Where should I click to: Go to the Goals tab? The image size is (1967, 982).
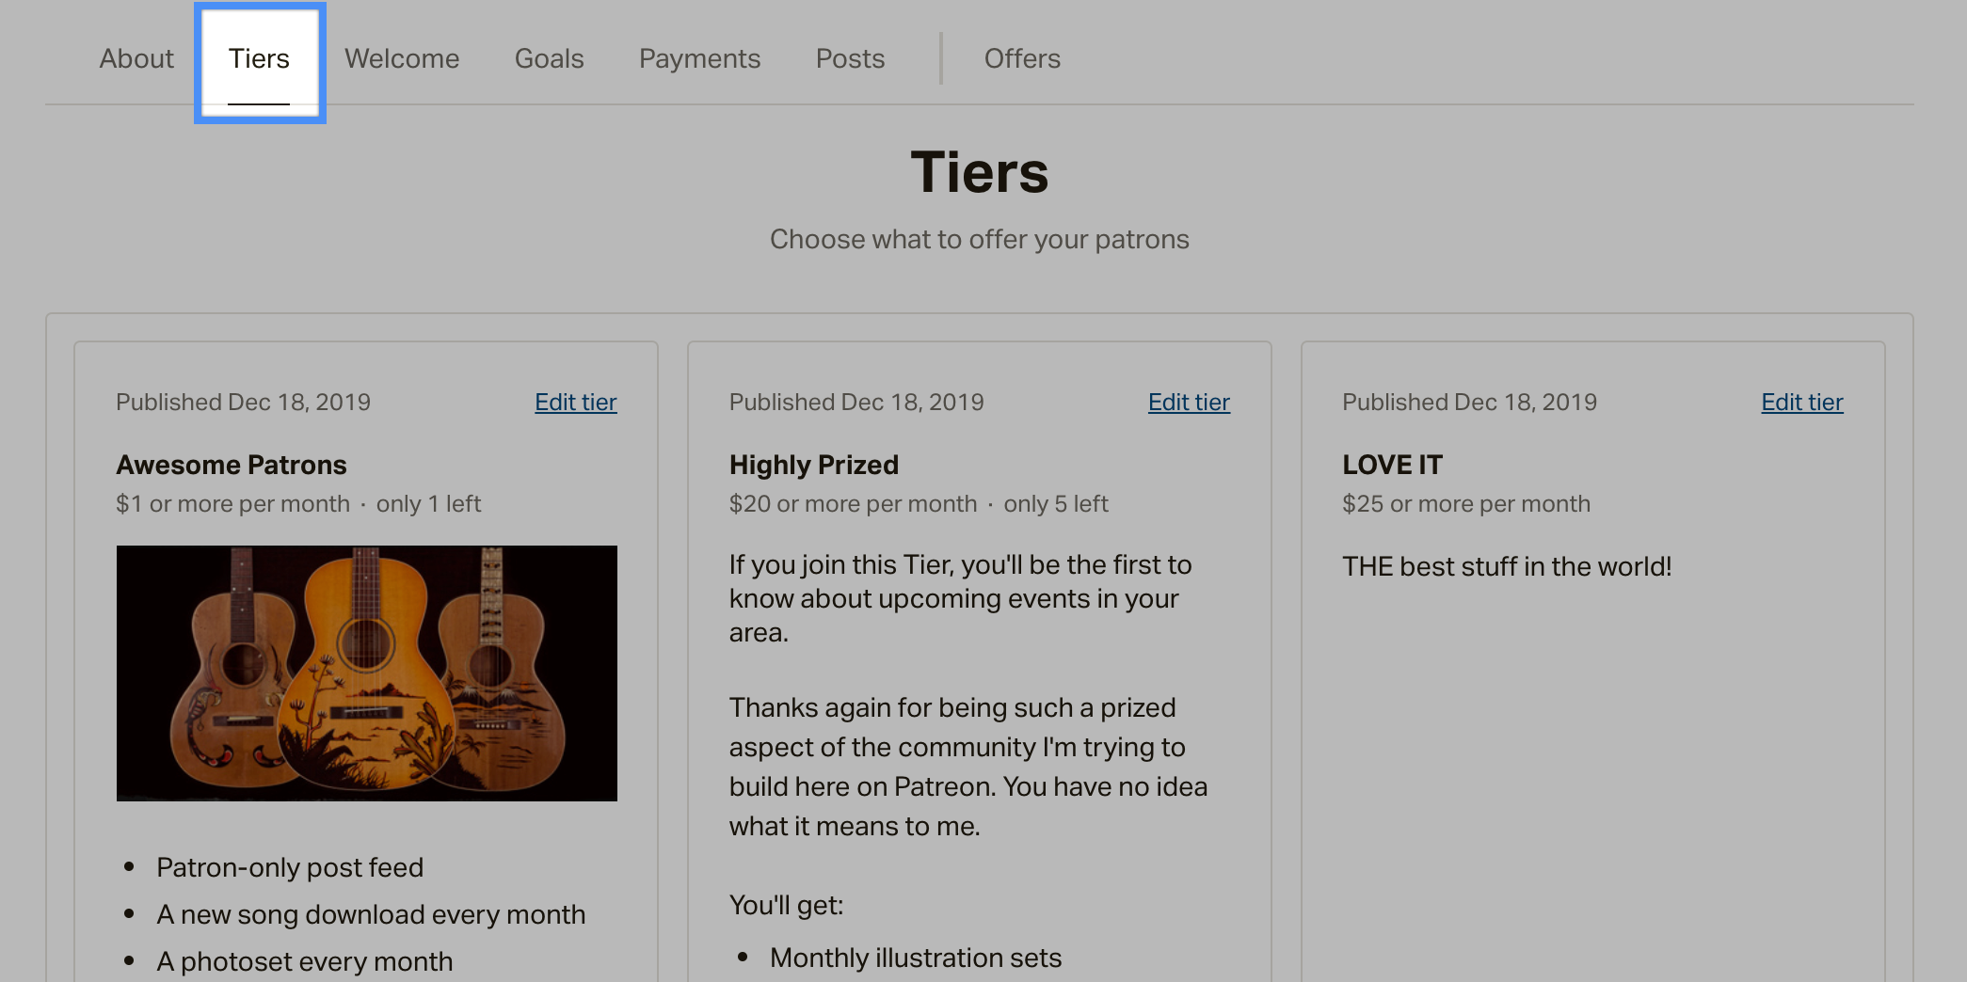[x=549, y=58]
